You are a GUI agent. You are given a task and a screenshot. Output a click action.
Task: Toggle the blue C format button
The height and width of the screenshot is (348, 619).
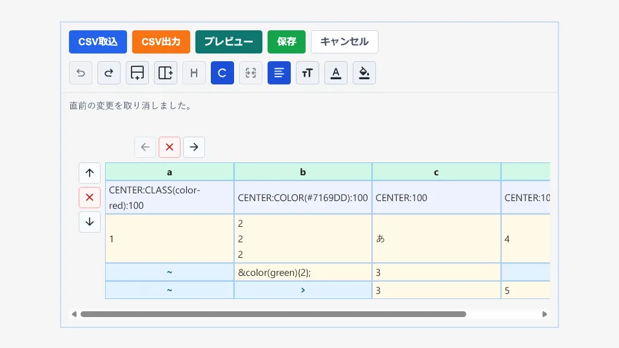(x=222, y=73)
